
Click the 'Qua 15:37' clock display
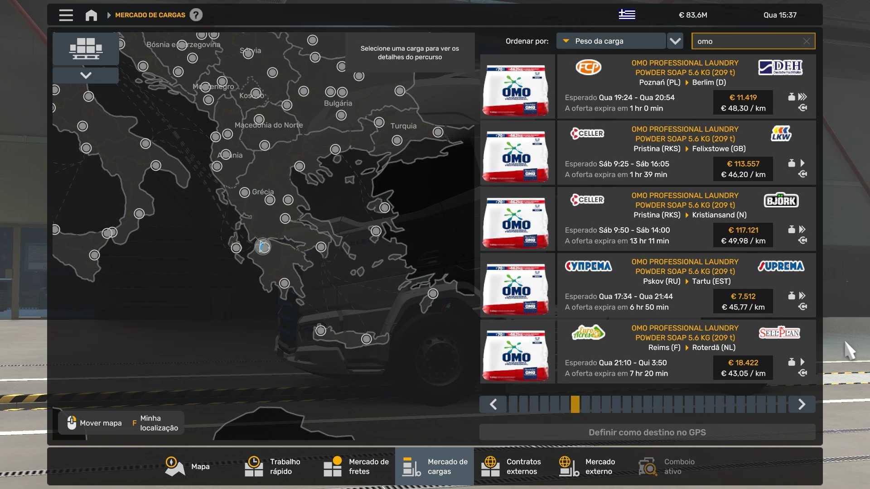point(780,15)
